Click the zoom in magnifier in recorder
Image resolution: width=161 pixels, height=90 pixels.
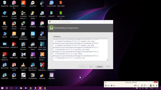pos(142,85)
